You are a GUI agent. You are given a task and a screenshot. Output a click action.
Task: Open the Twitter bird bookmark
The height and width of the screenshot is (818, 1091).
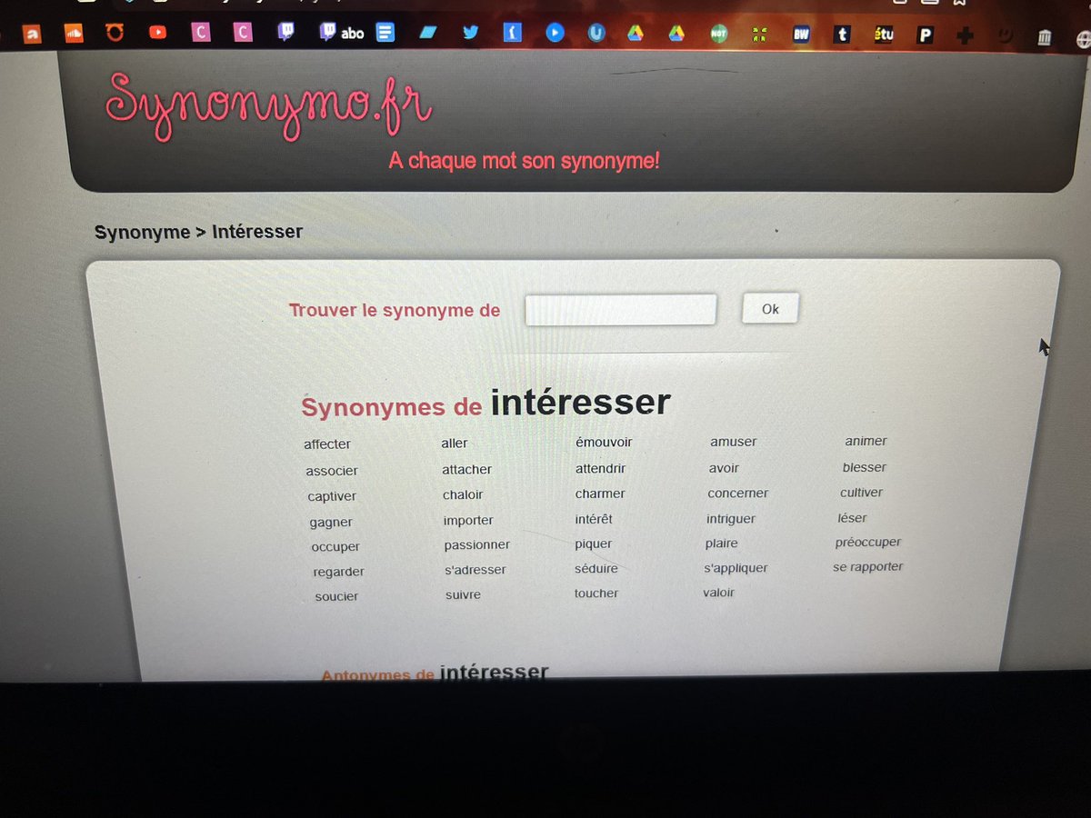470,33
